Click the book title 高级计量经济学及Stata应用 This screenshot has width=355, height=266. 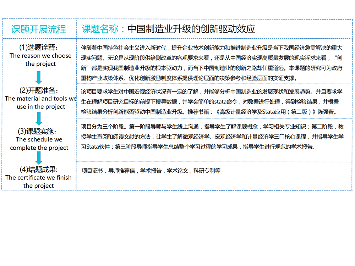coord(252,112)
